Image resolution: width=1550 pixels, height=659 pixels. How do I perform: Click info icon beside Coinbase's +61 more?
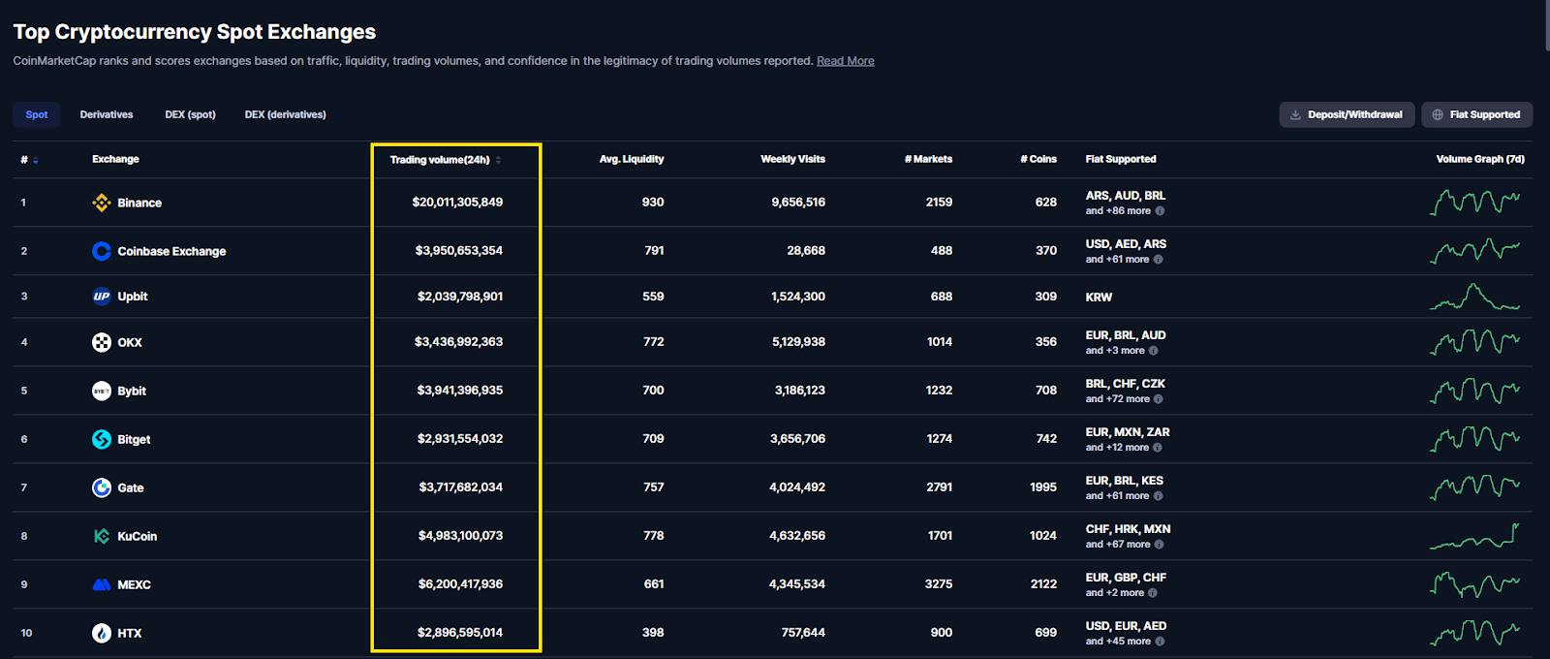(x=1158, y=260)
